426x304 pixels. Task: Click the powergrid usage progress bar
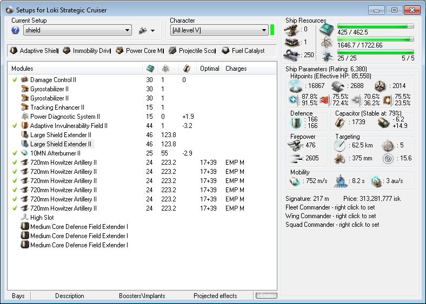(x=376, y=39)
